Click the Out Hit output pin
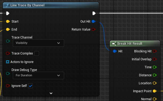Screen dimensions: 163x101 coord(94,22)
